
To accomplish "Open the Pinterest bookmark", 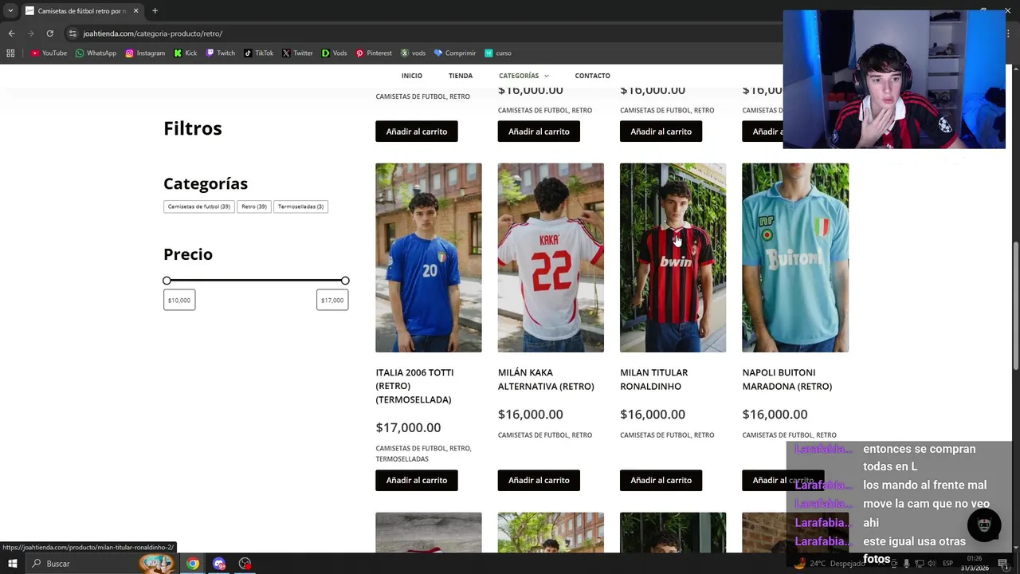I will point(374,53).
